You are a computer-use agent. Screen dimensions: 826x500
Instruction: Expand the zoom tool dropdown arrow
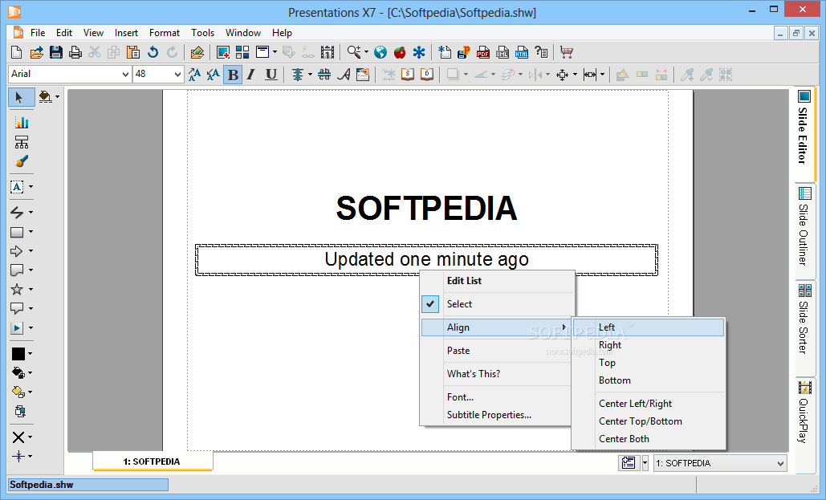click(x=366, y=52)
